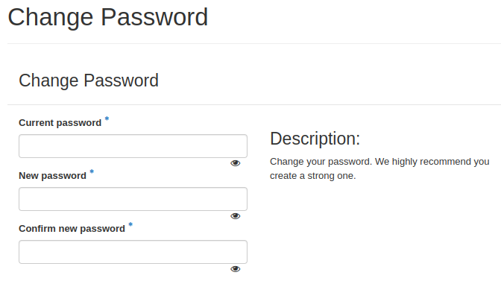Click the "Description:" heading
Screen dimensions: 501x281
pyautogui.click(x=315, y=139)
